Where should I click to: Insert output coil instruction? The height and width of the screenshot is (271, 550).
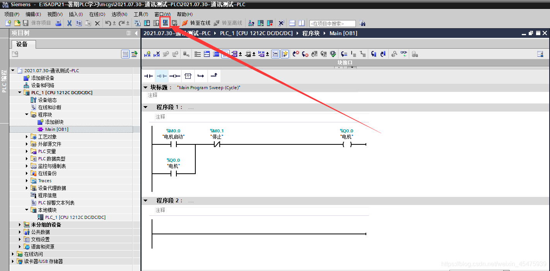(175, 76)
